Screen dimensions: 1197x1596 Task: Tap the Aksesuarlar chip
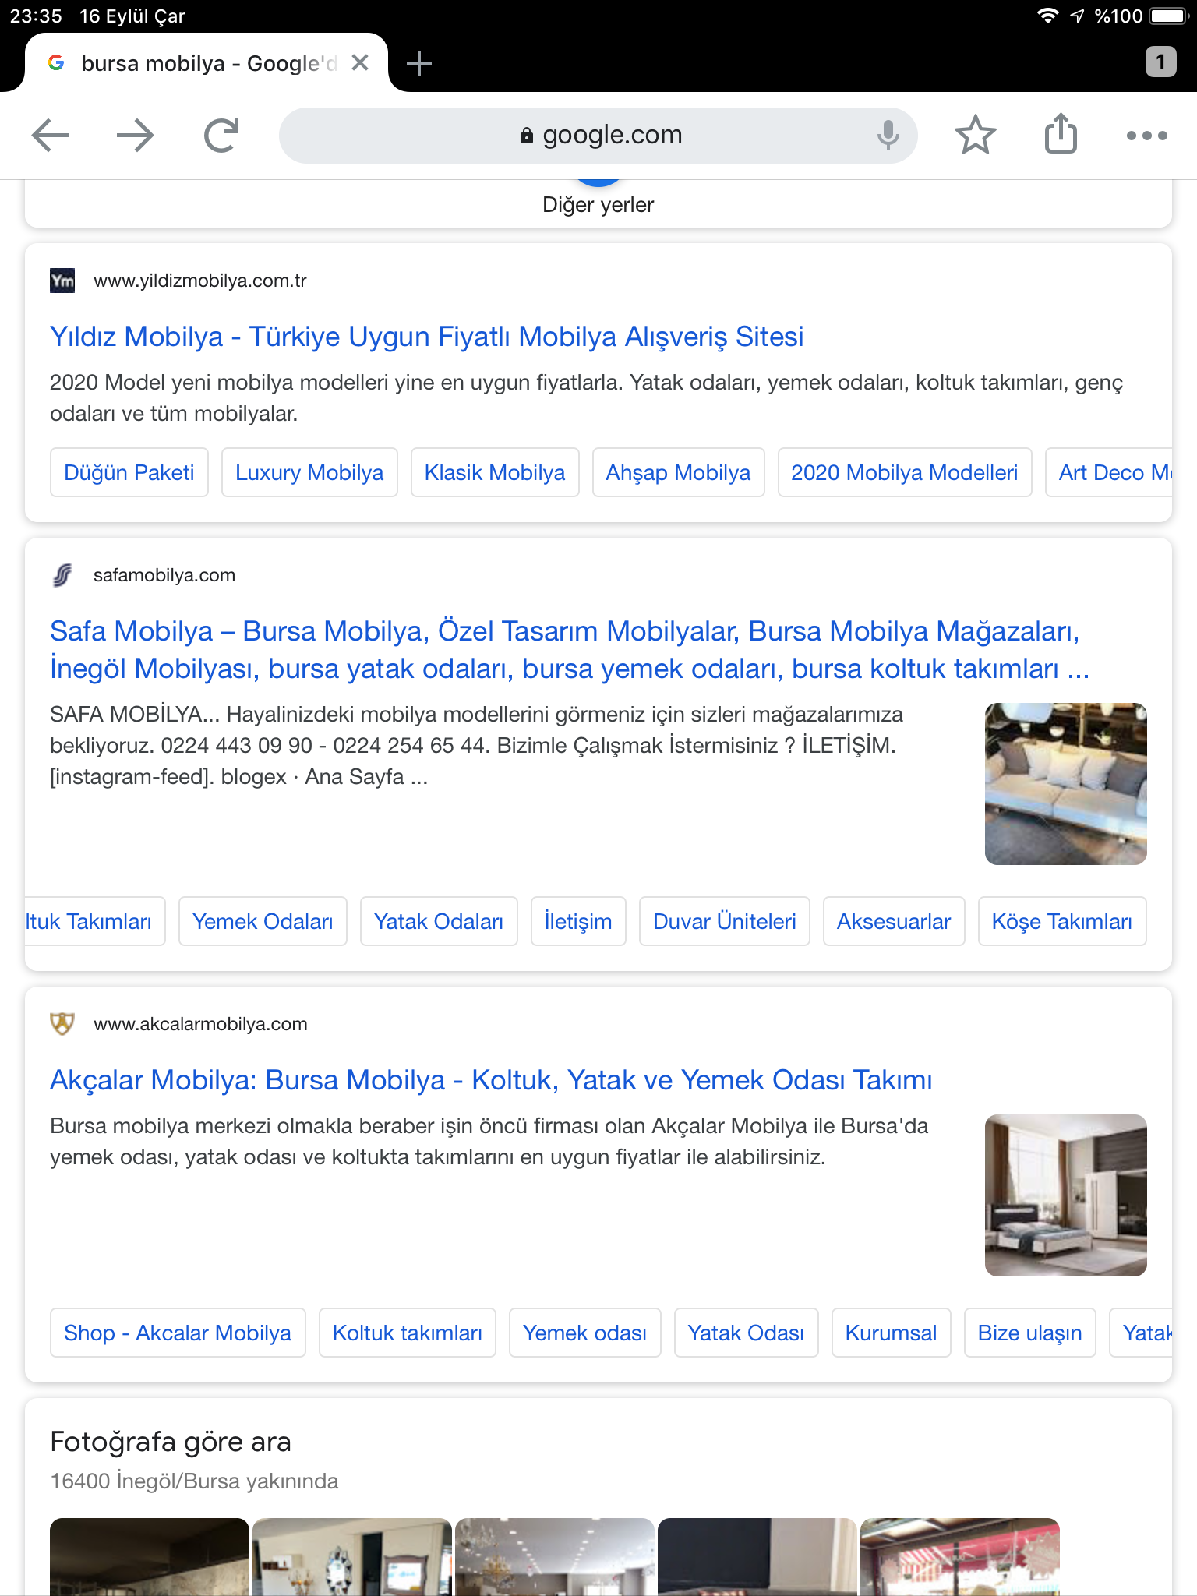894,921
